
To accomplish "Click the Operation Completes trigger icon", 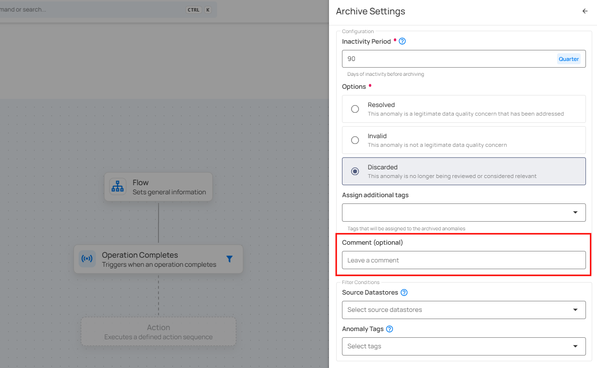I will pos(87,259).
